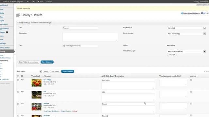
Task: Click the thumbnail for flowers image 133
Action: (x=37, y=107)
